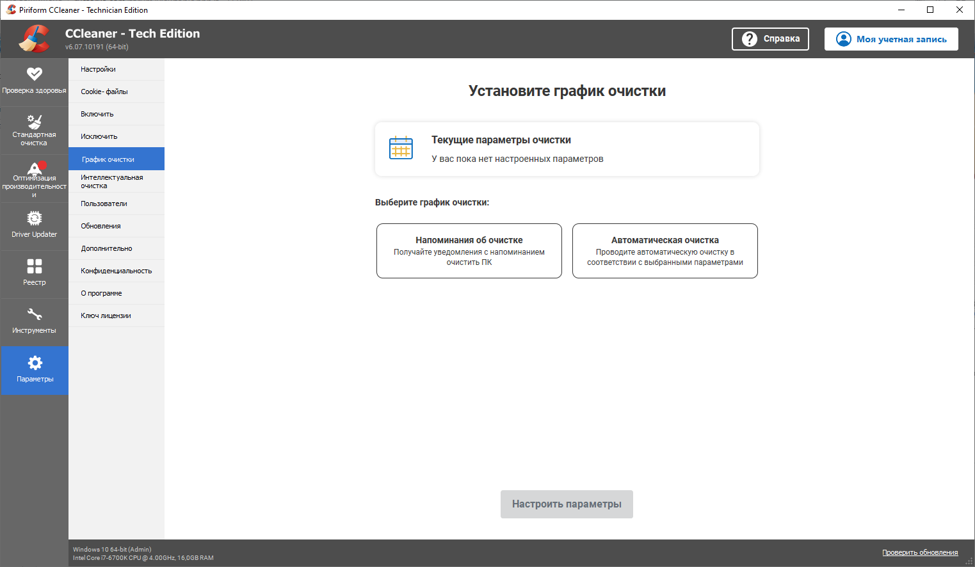975x567 pixels.
Task: Open Driver Updater gear-chip icon
Action: click(35, 219)
